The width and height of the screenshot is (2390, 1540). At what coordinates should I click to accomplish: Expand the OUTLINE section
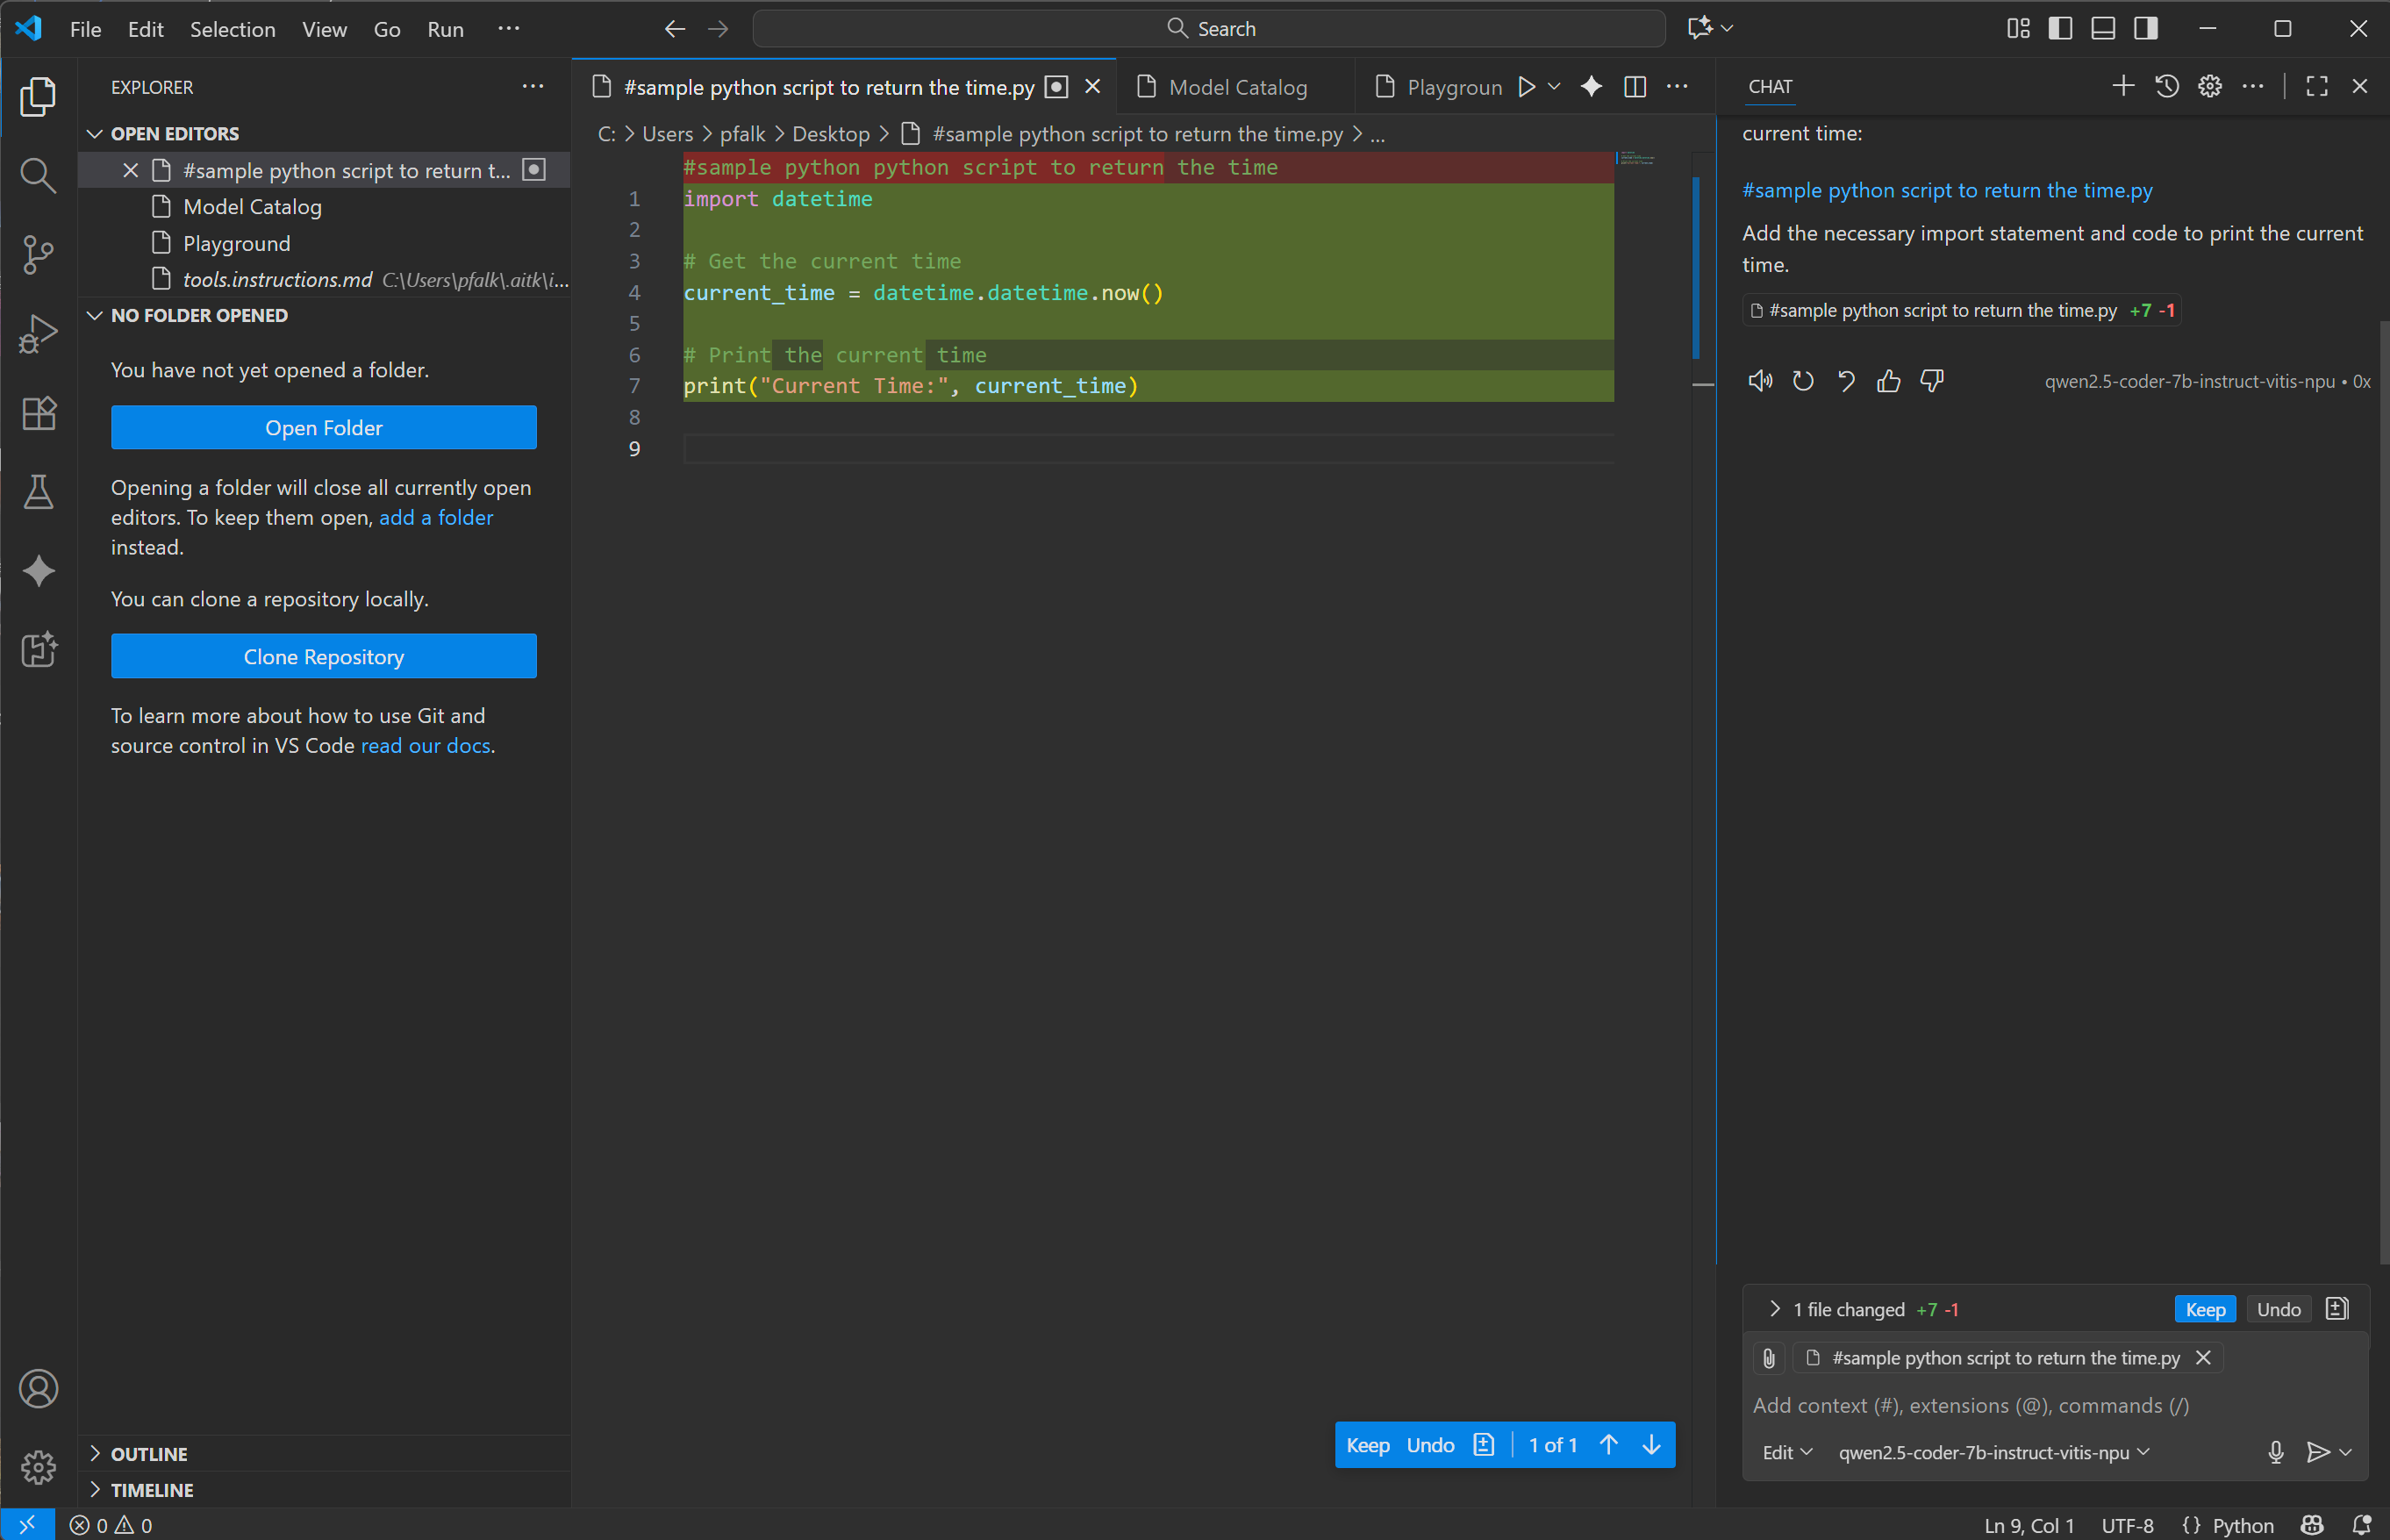click(149, 1454)
